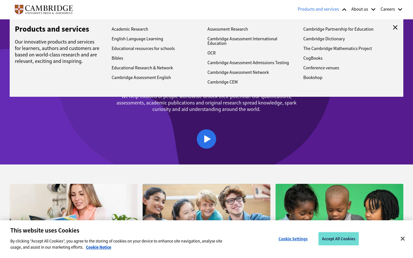Click the Accept All Cookies button

tap(338, 239)
